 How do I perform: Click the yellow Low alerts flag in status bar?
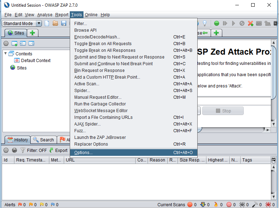click(42, 204)
